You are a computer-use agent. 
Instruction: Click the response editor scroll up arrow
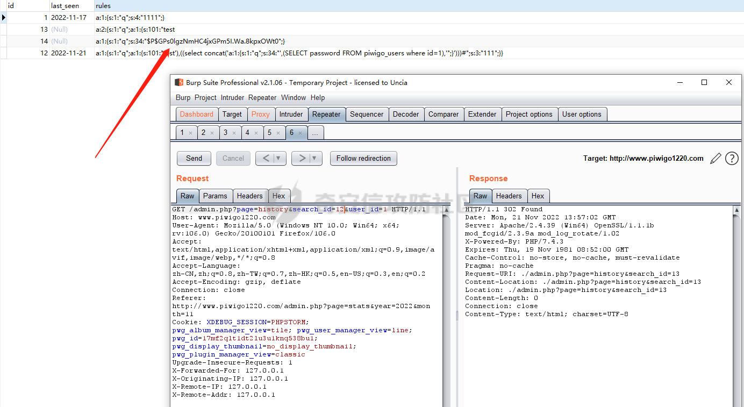coord(736,210)
